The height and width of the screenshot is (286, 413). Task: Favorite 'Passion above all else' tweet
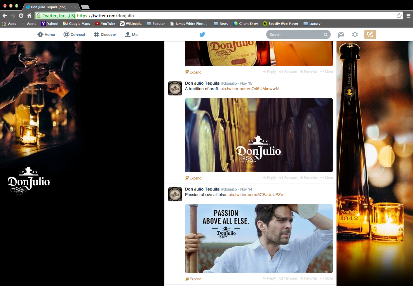(x=308, y=278)
